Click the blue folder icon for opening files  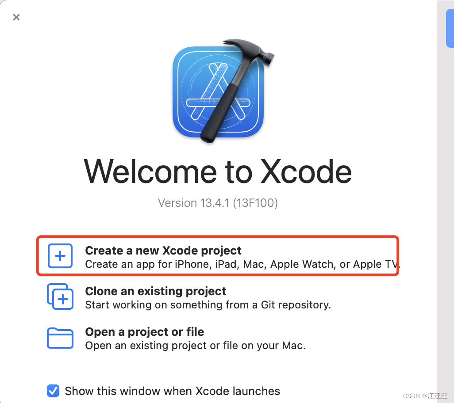tap(60, 338)
